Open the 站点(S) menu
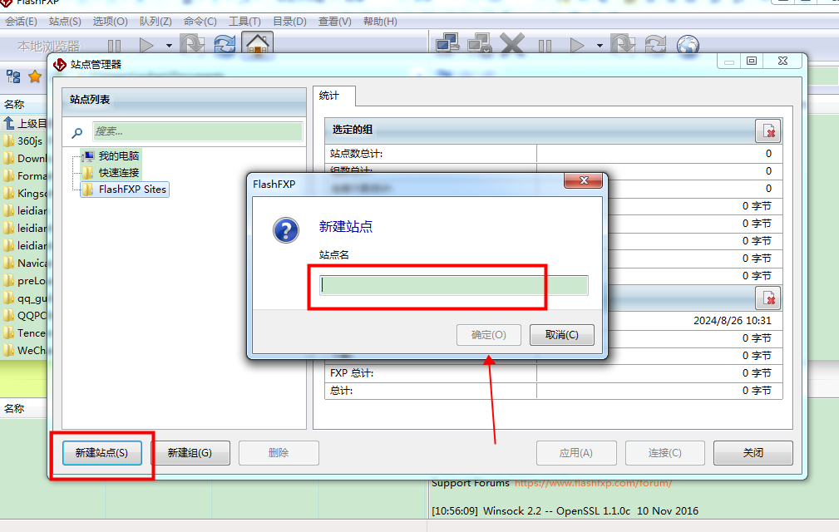The image size is (839, 532). point(65,21)
